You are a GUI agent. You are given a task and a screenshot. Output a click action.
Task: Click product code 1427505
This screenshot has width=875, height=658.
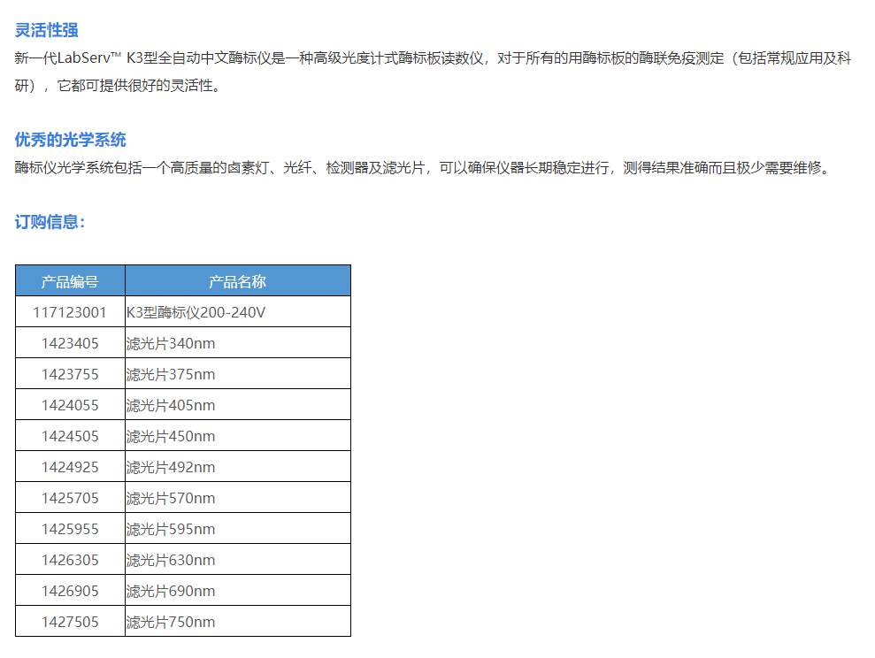70,621
